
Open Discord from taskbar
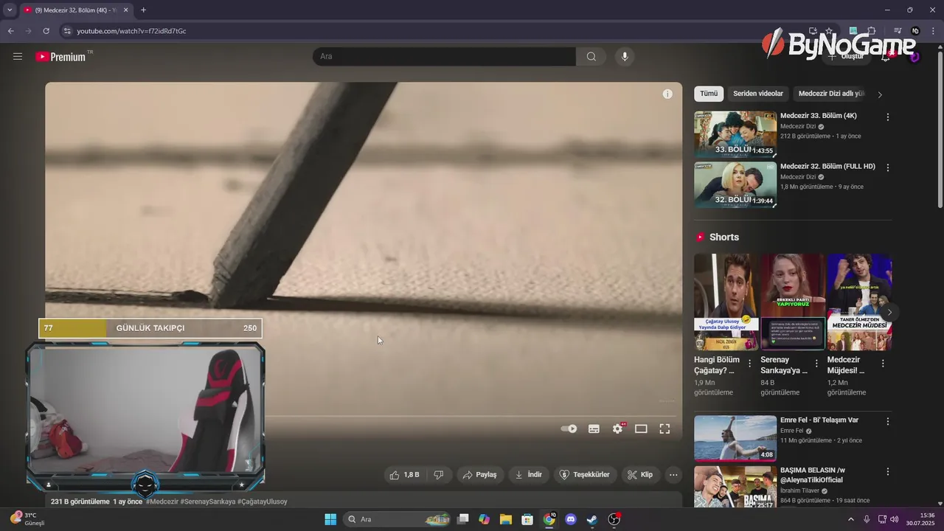tap(570, 519)
